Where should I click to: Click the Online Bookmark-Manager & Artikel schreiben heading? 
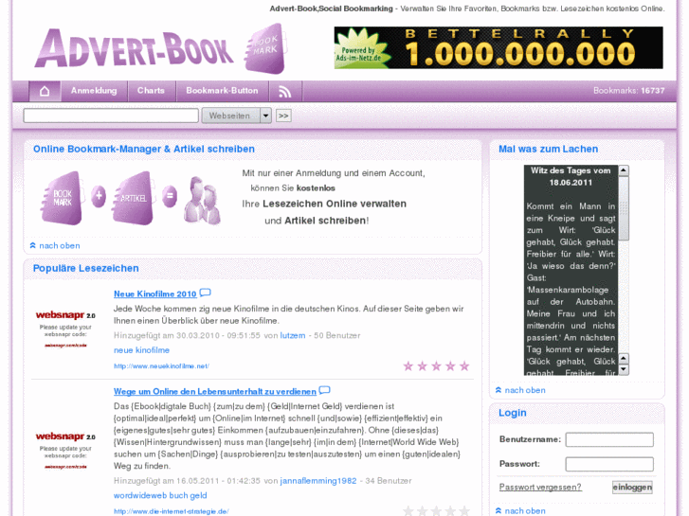144,149
